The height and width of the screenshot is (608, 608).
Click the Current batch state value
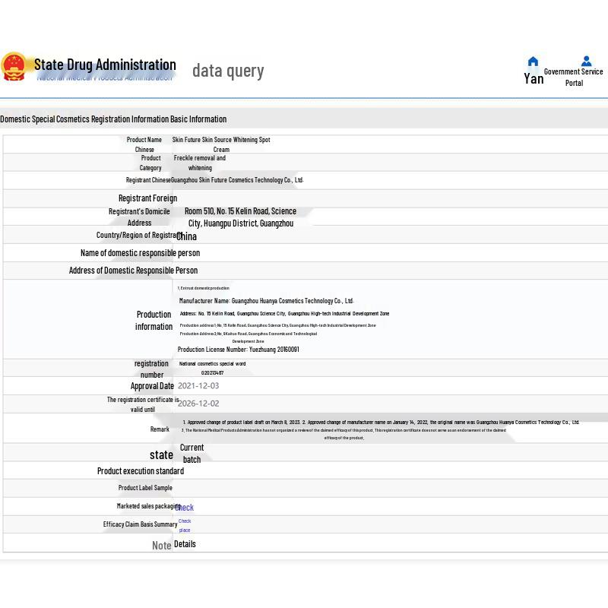[192, 453]
